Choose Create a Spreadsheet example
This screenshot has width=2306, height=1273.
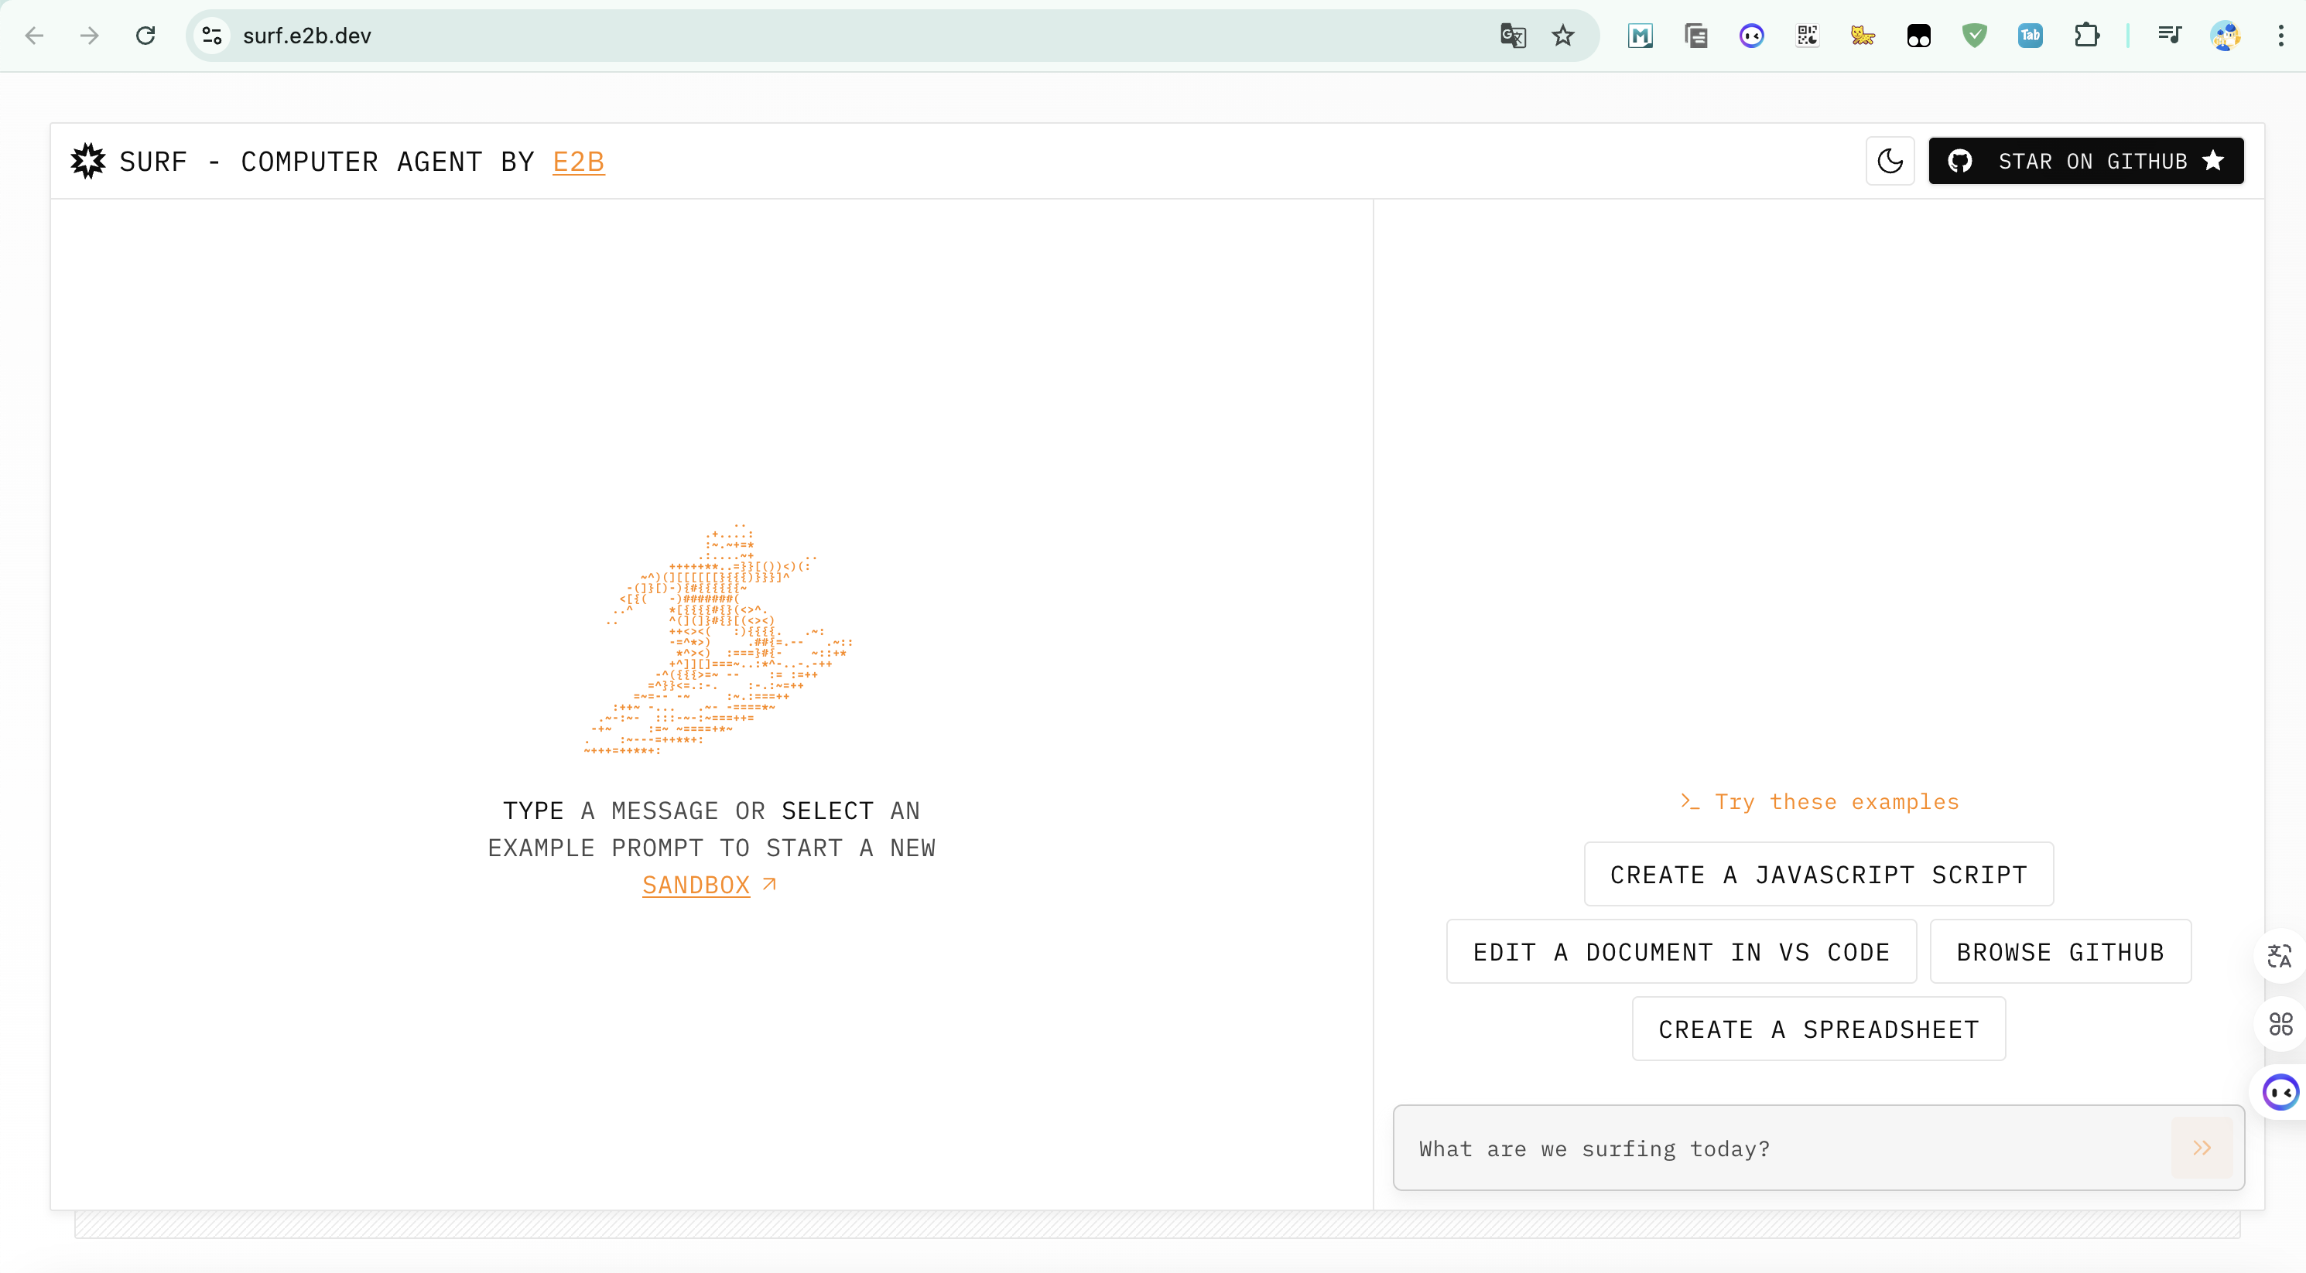pyautogui.click(x=1818, y=1029)
